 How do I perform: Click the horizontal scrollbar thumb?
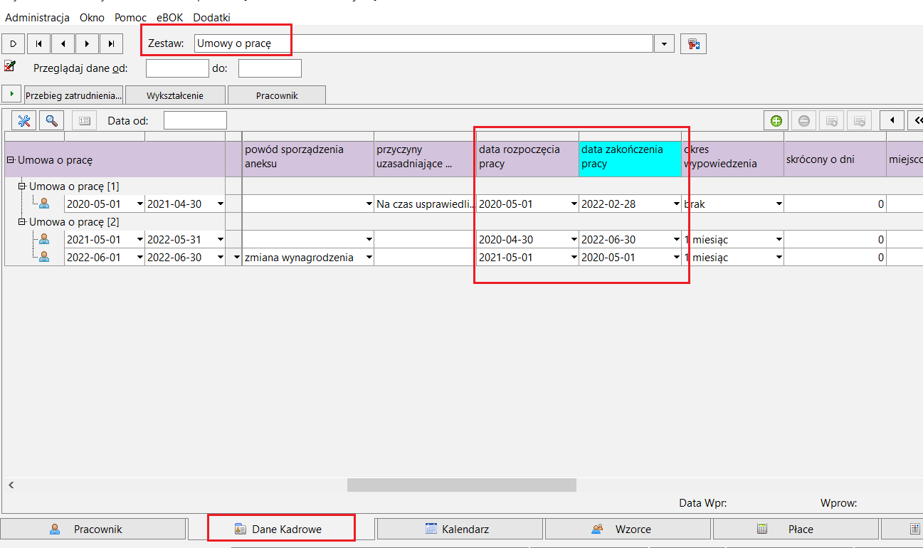point(462,485)
